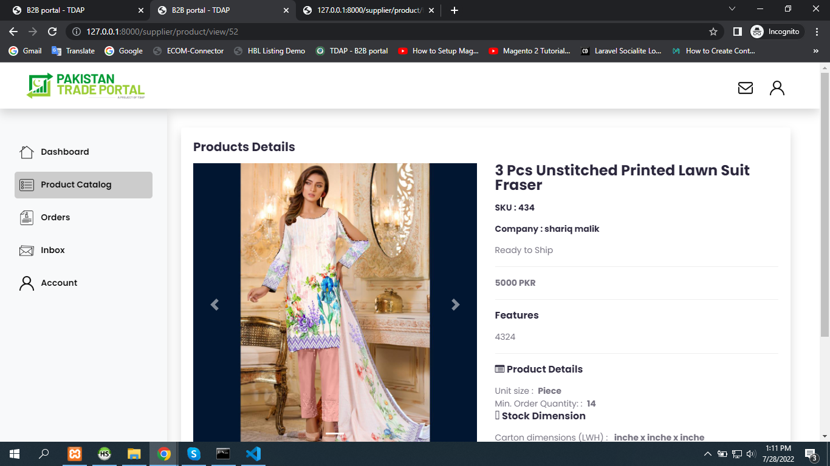
Task: Click the Dashboard home icon in sidebar
Action: coord(26,152)
